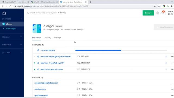Open the ubuntu-s-1vcpu-1gb-nyc3-01-desarr droplet
The width and height of the screenshot is (174, 98).
(56, 57)
